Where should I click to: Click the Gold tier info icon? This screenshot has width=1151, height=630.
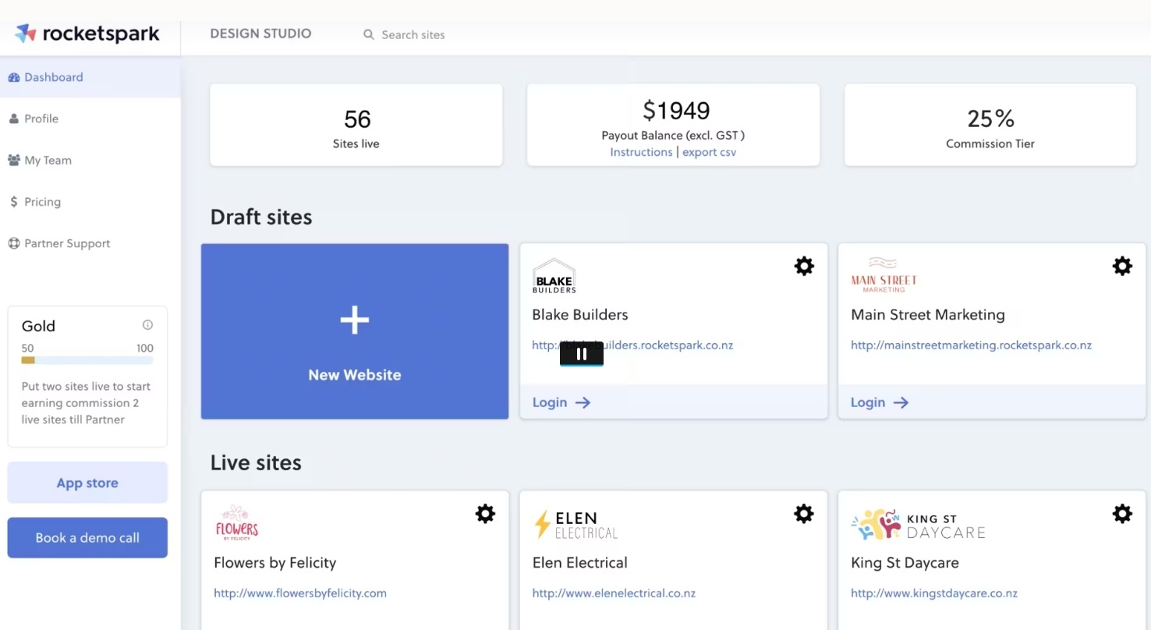(147, 325)
